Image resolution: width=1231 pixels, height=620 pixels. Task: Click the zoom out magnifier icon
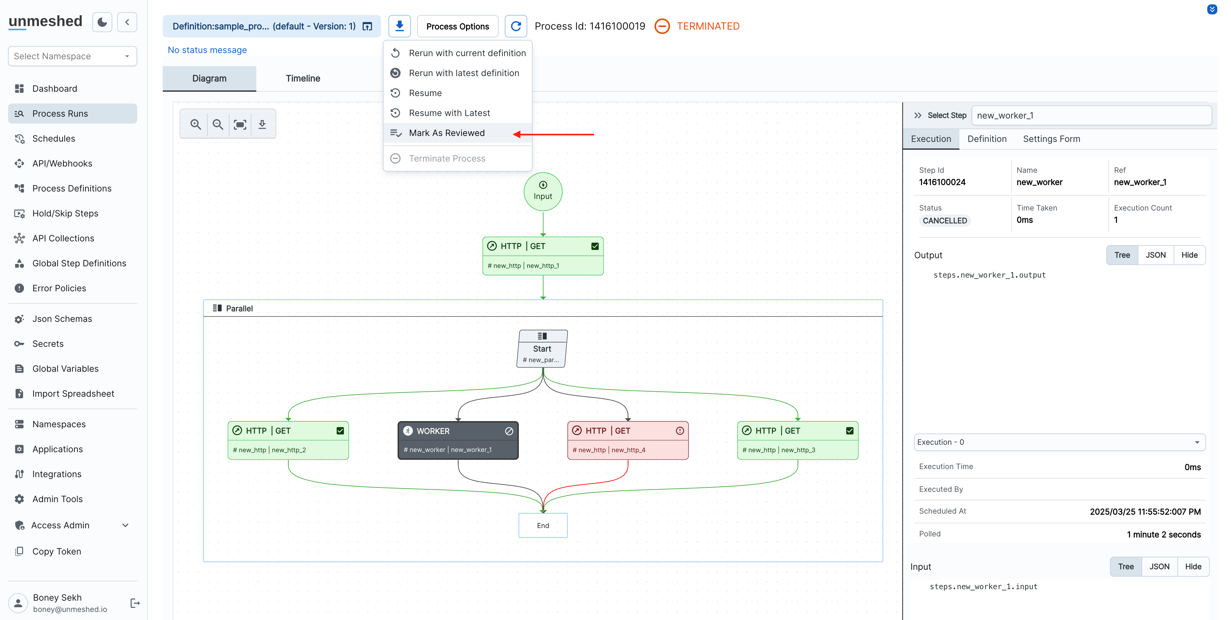[218, 124]
